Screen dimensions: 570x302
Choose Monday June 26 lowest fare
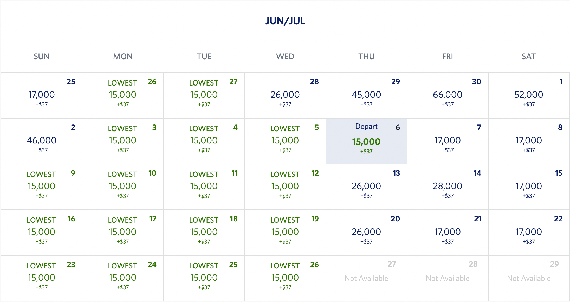(123, 95)
